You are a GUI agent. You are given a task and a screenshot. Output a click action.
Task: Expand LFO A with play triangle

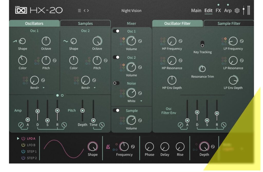[x=18, y=139]
